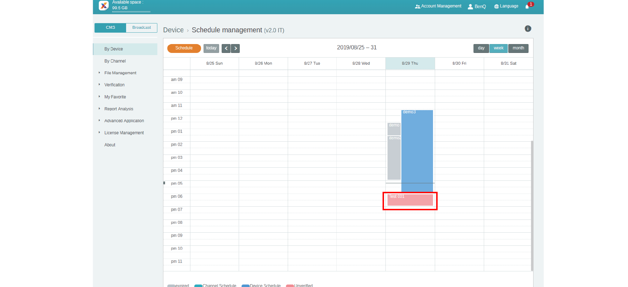Go to next week with right arrow

point(235,48)
